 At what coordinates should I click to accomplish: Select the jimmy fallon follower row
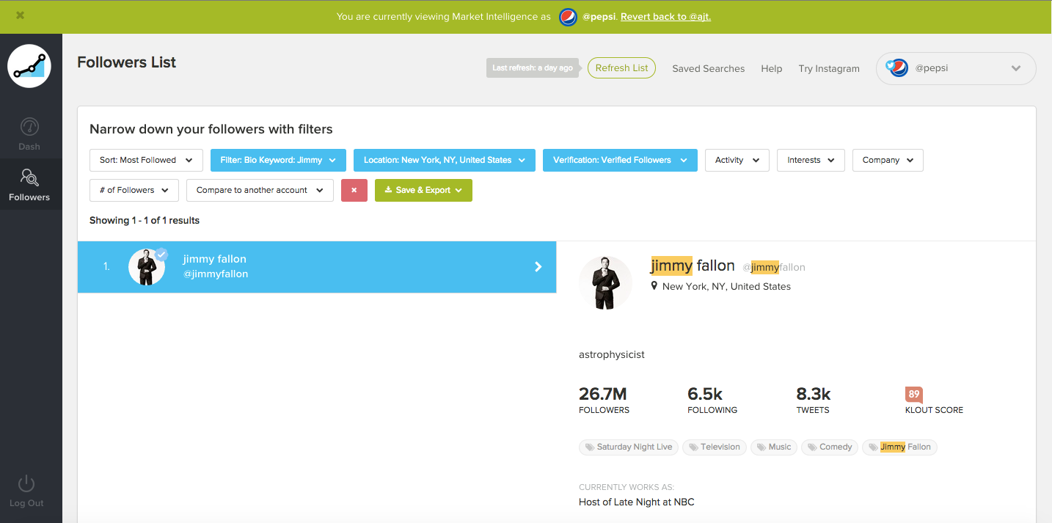[x=317, y=267]
